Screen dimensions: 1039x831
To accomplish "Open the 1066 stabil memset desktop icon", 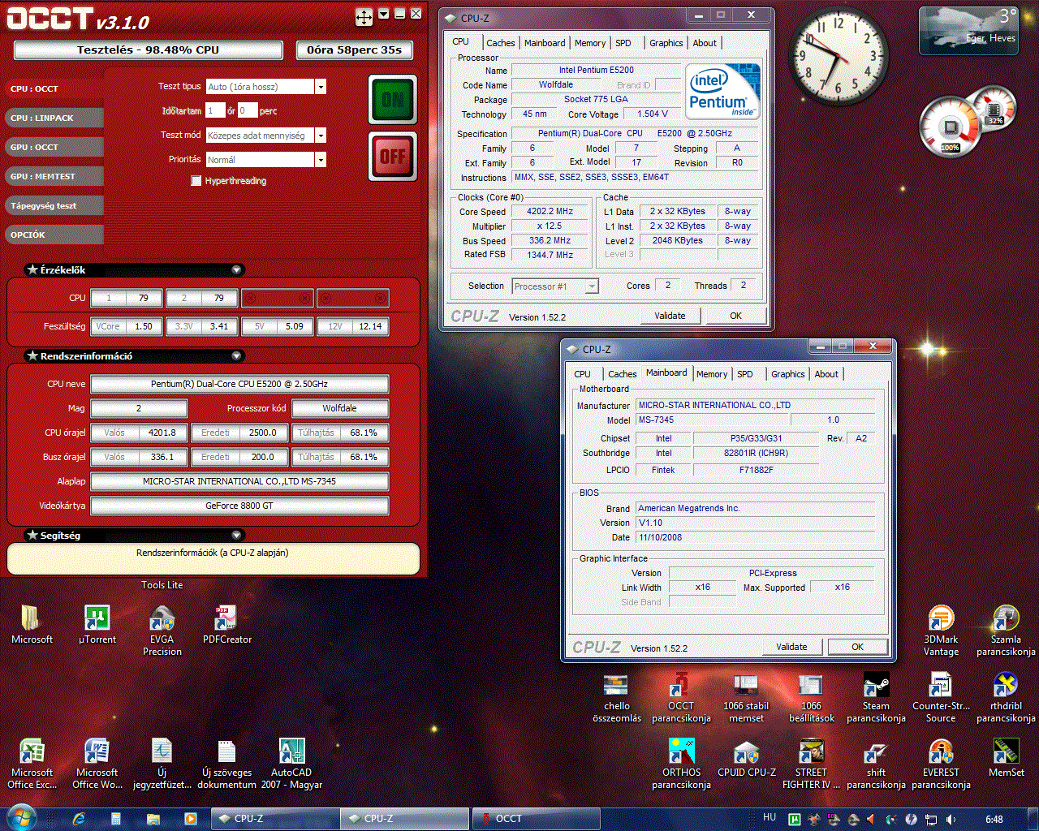I will 746,696.
